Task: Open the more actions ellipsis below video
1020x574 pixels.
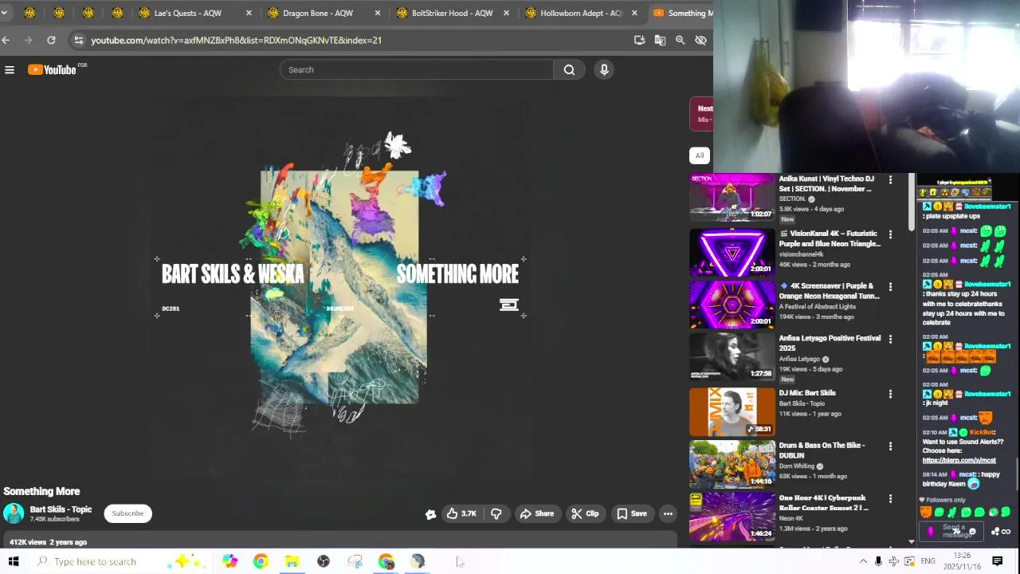Action: coord(668,514)
